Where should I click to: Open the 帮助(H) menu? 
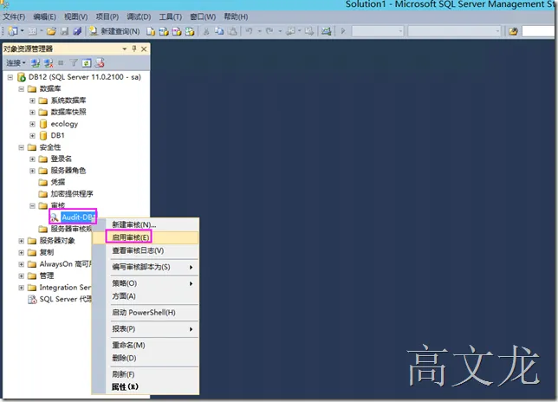[x=236, y=16]
